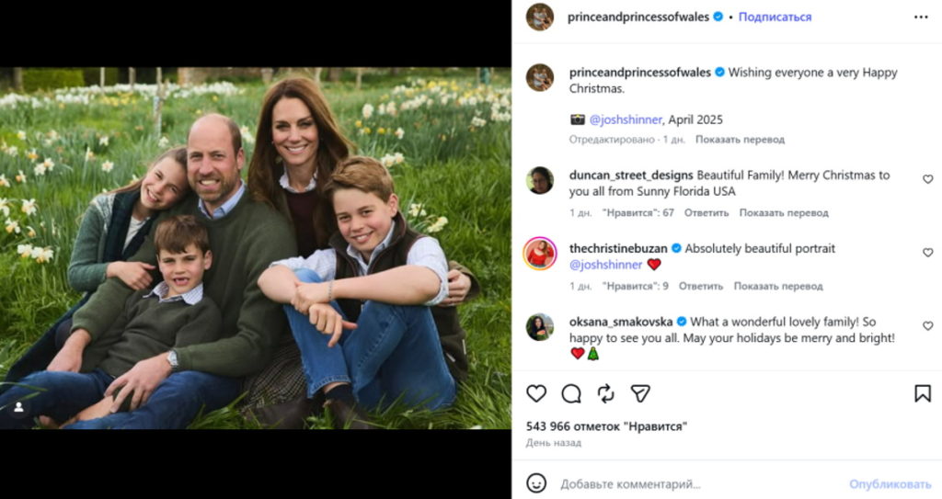The width and height of the screenshot is (942, 499).
Task: Click the "Подписаться" follow button
Action: [775, 17]
